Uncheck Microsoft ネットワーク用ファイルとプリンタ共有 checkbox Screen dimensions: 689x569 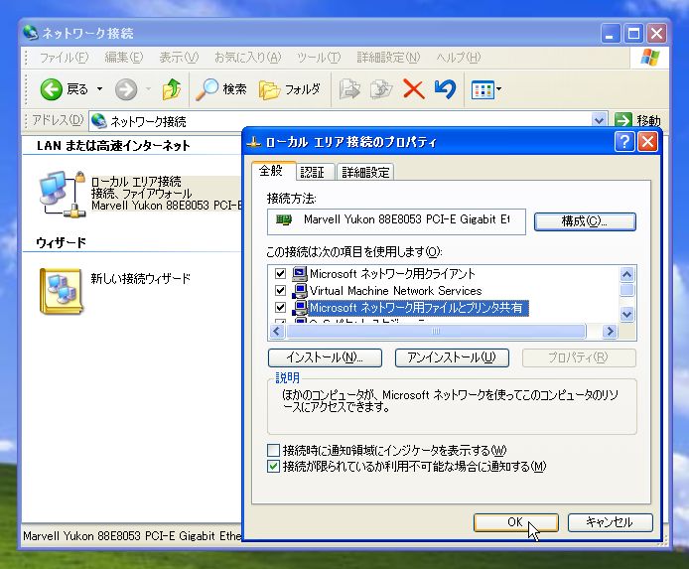pyautogui.click(x=280, y=307)
